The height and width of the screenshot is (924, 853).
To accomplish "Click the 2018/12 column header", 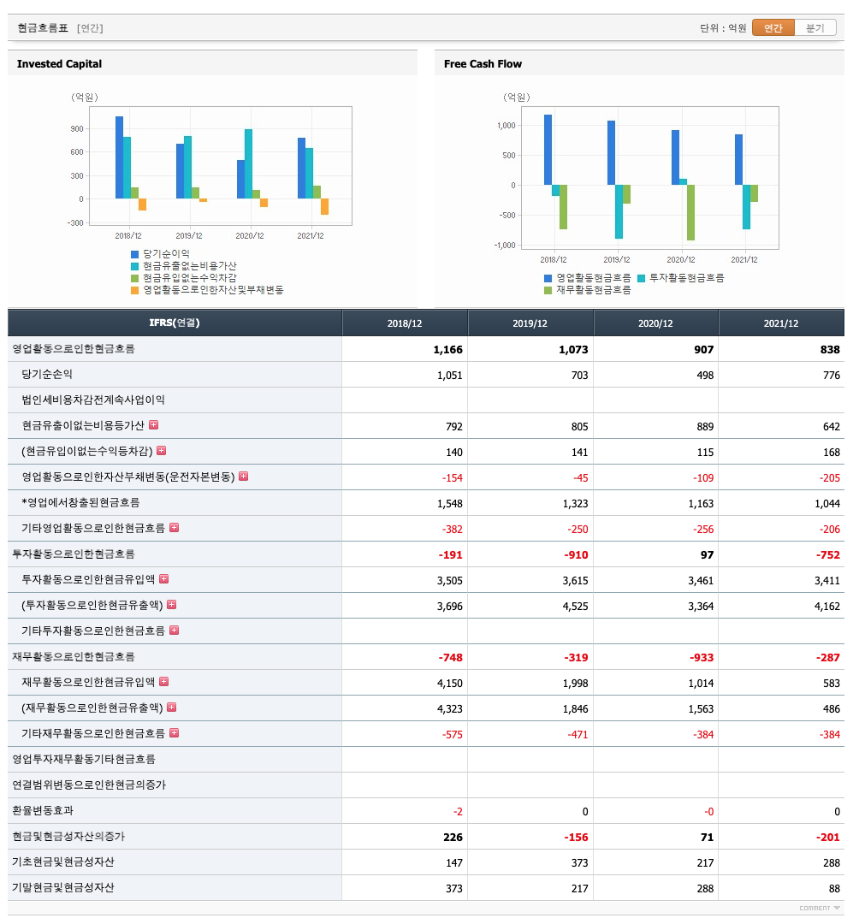I will coord(405,323).
